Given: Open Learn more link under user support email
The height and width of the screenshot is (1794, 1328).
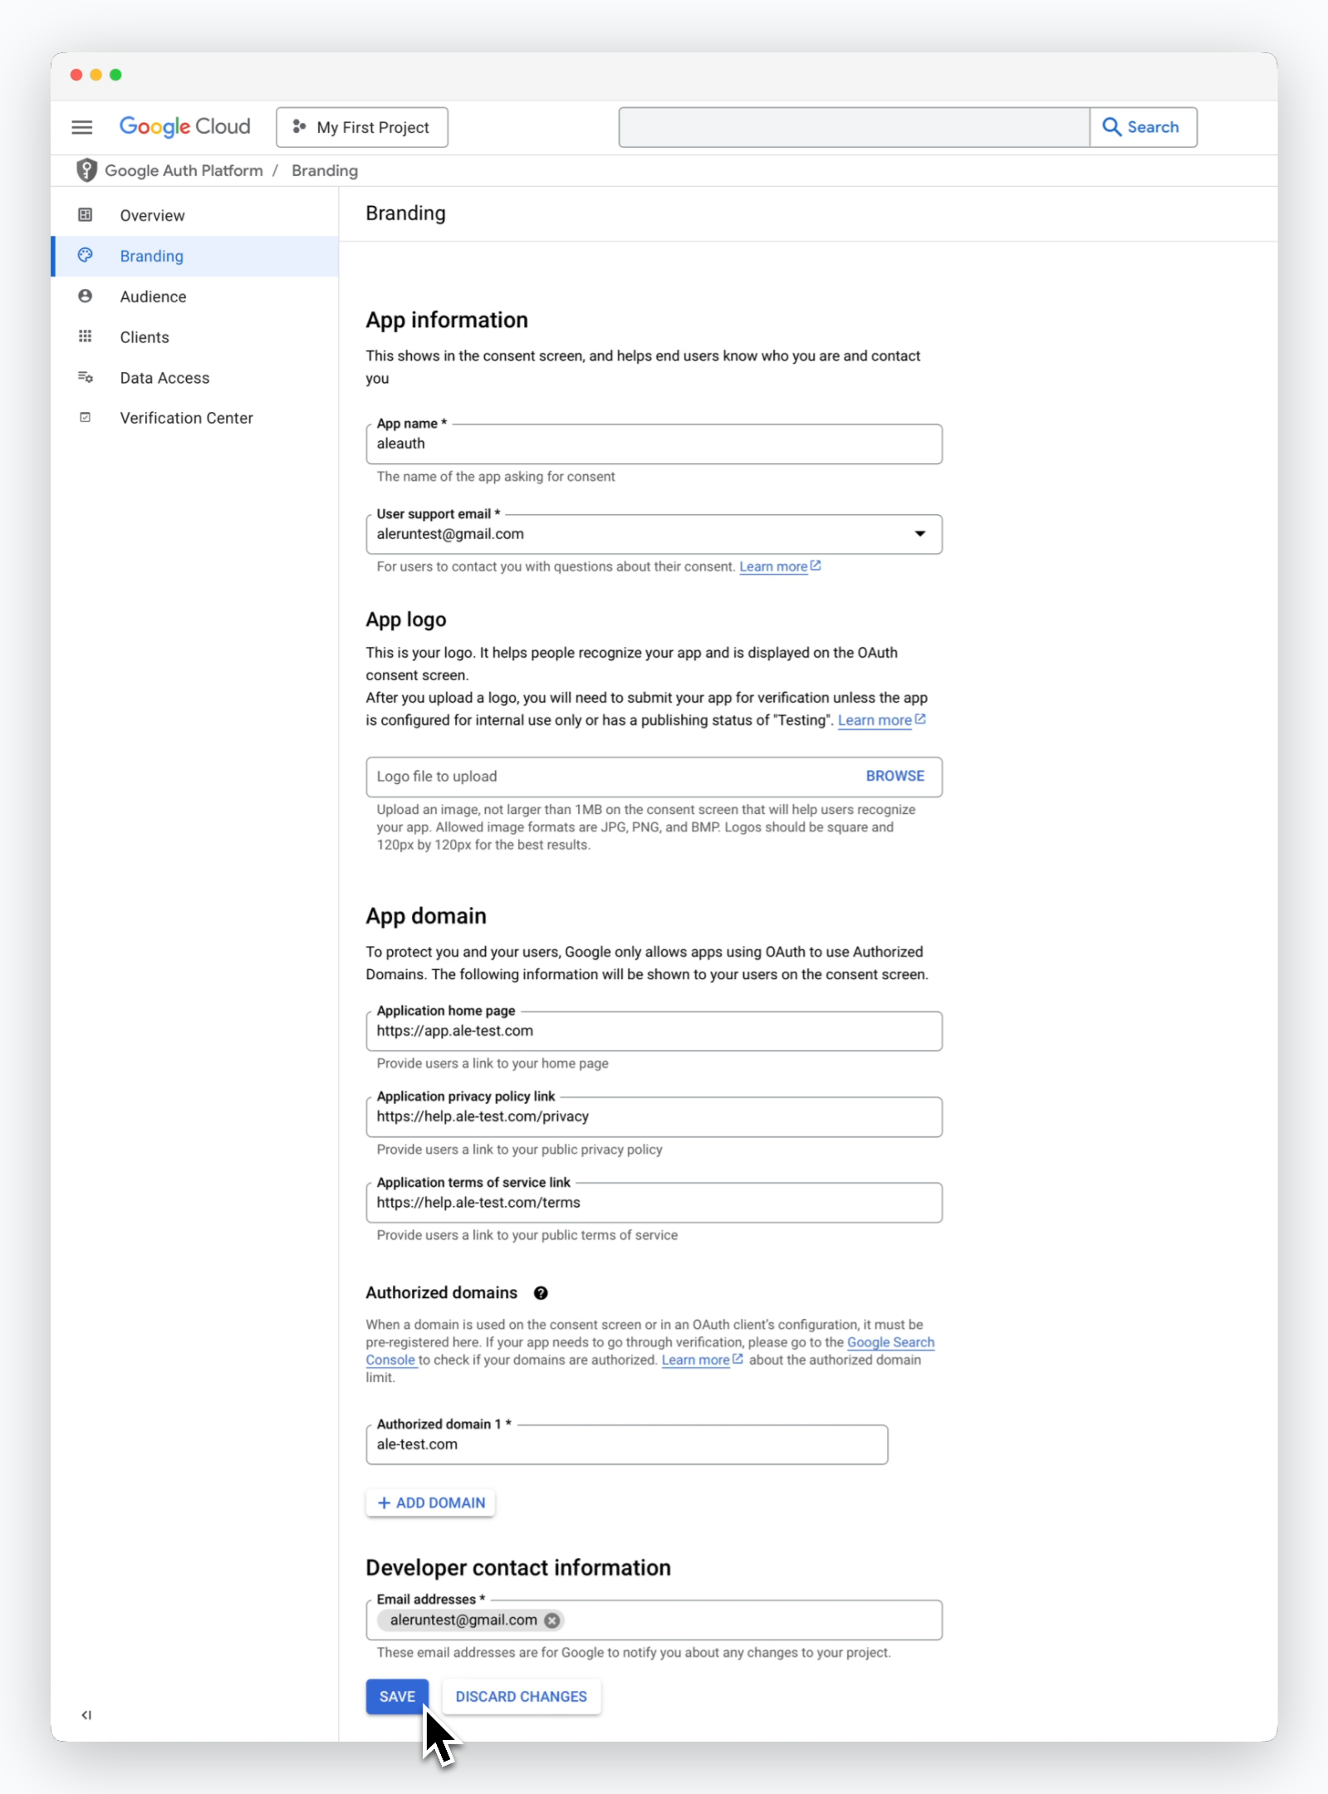Looking at the screenshot, I should click(x=773, y=566).
